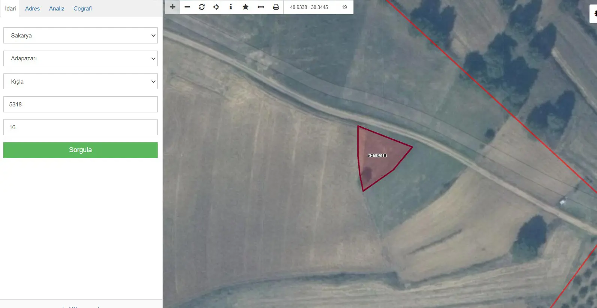Zoom in with the plus icon

(173, 7)
